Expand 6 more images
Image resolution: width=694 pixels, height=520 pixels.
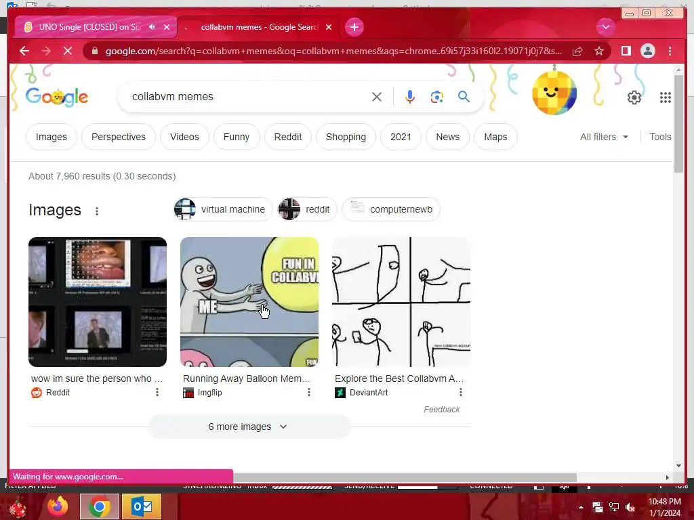(249, 427)
